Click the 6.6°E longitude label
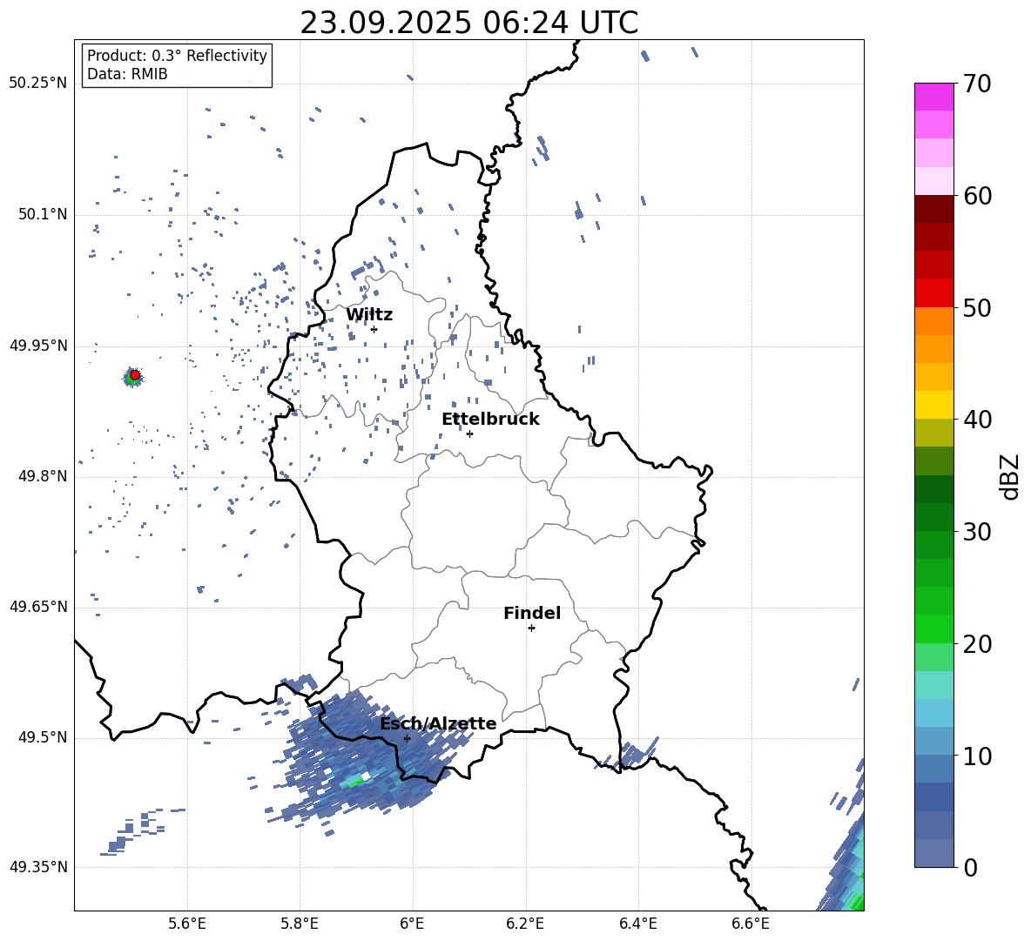This screenshot has height=941, width=1031. pos(751,924)
